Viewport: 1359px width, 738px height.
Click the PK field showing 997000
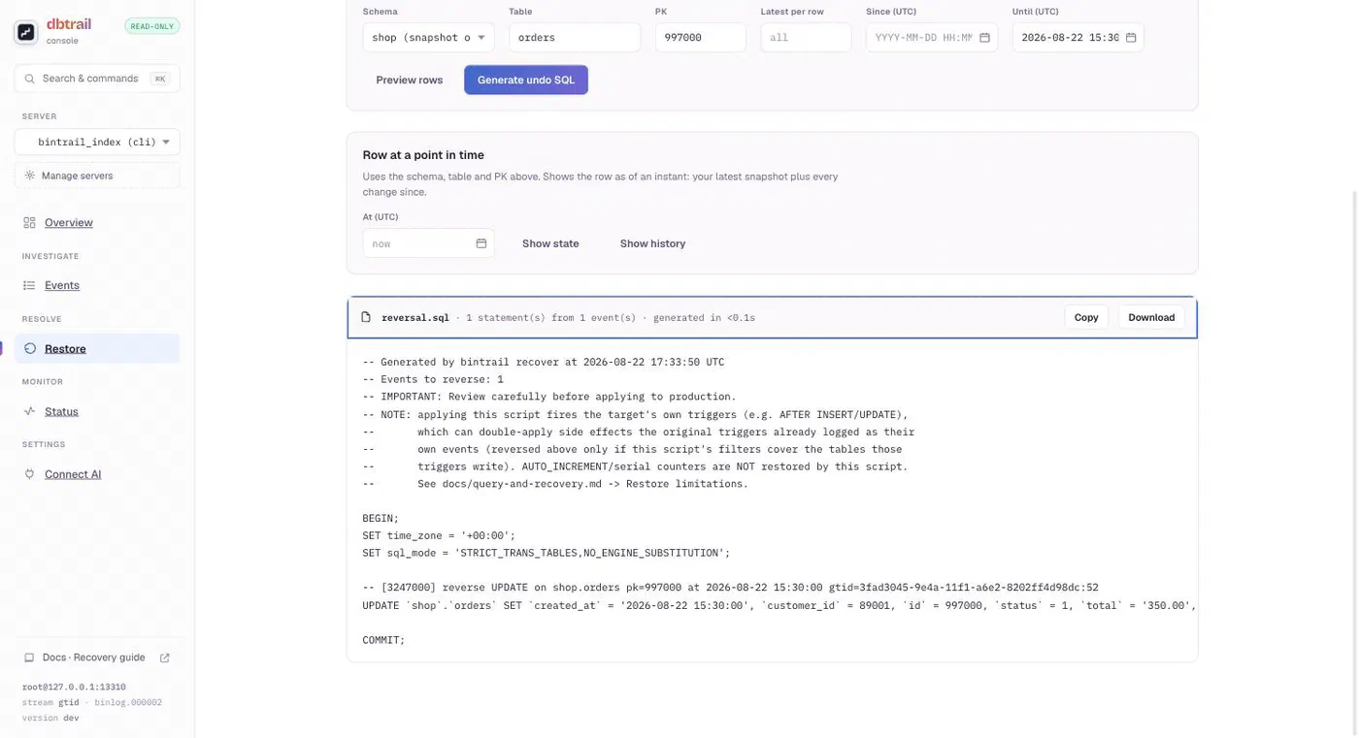700,38
